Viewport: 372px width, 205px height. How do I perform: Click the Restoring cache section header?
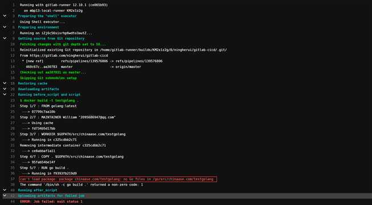click(x=32, y=84)
